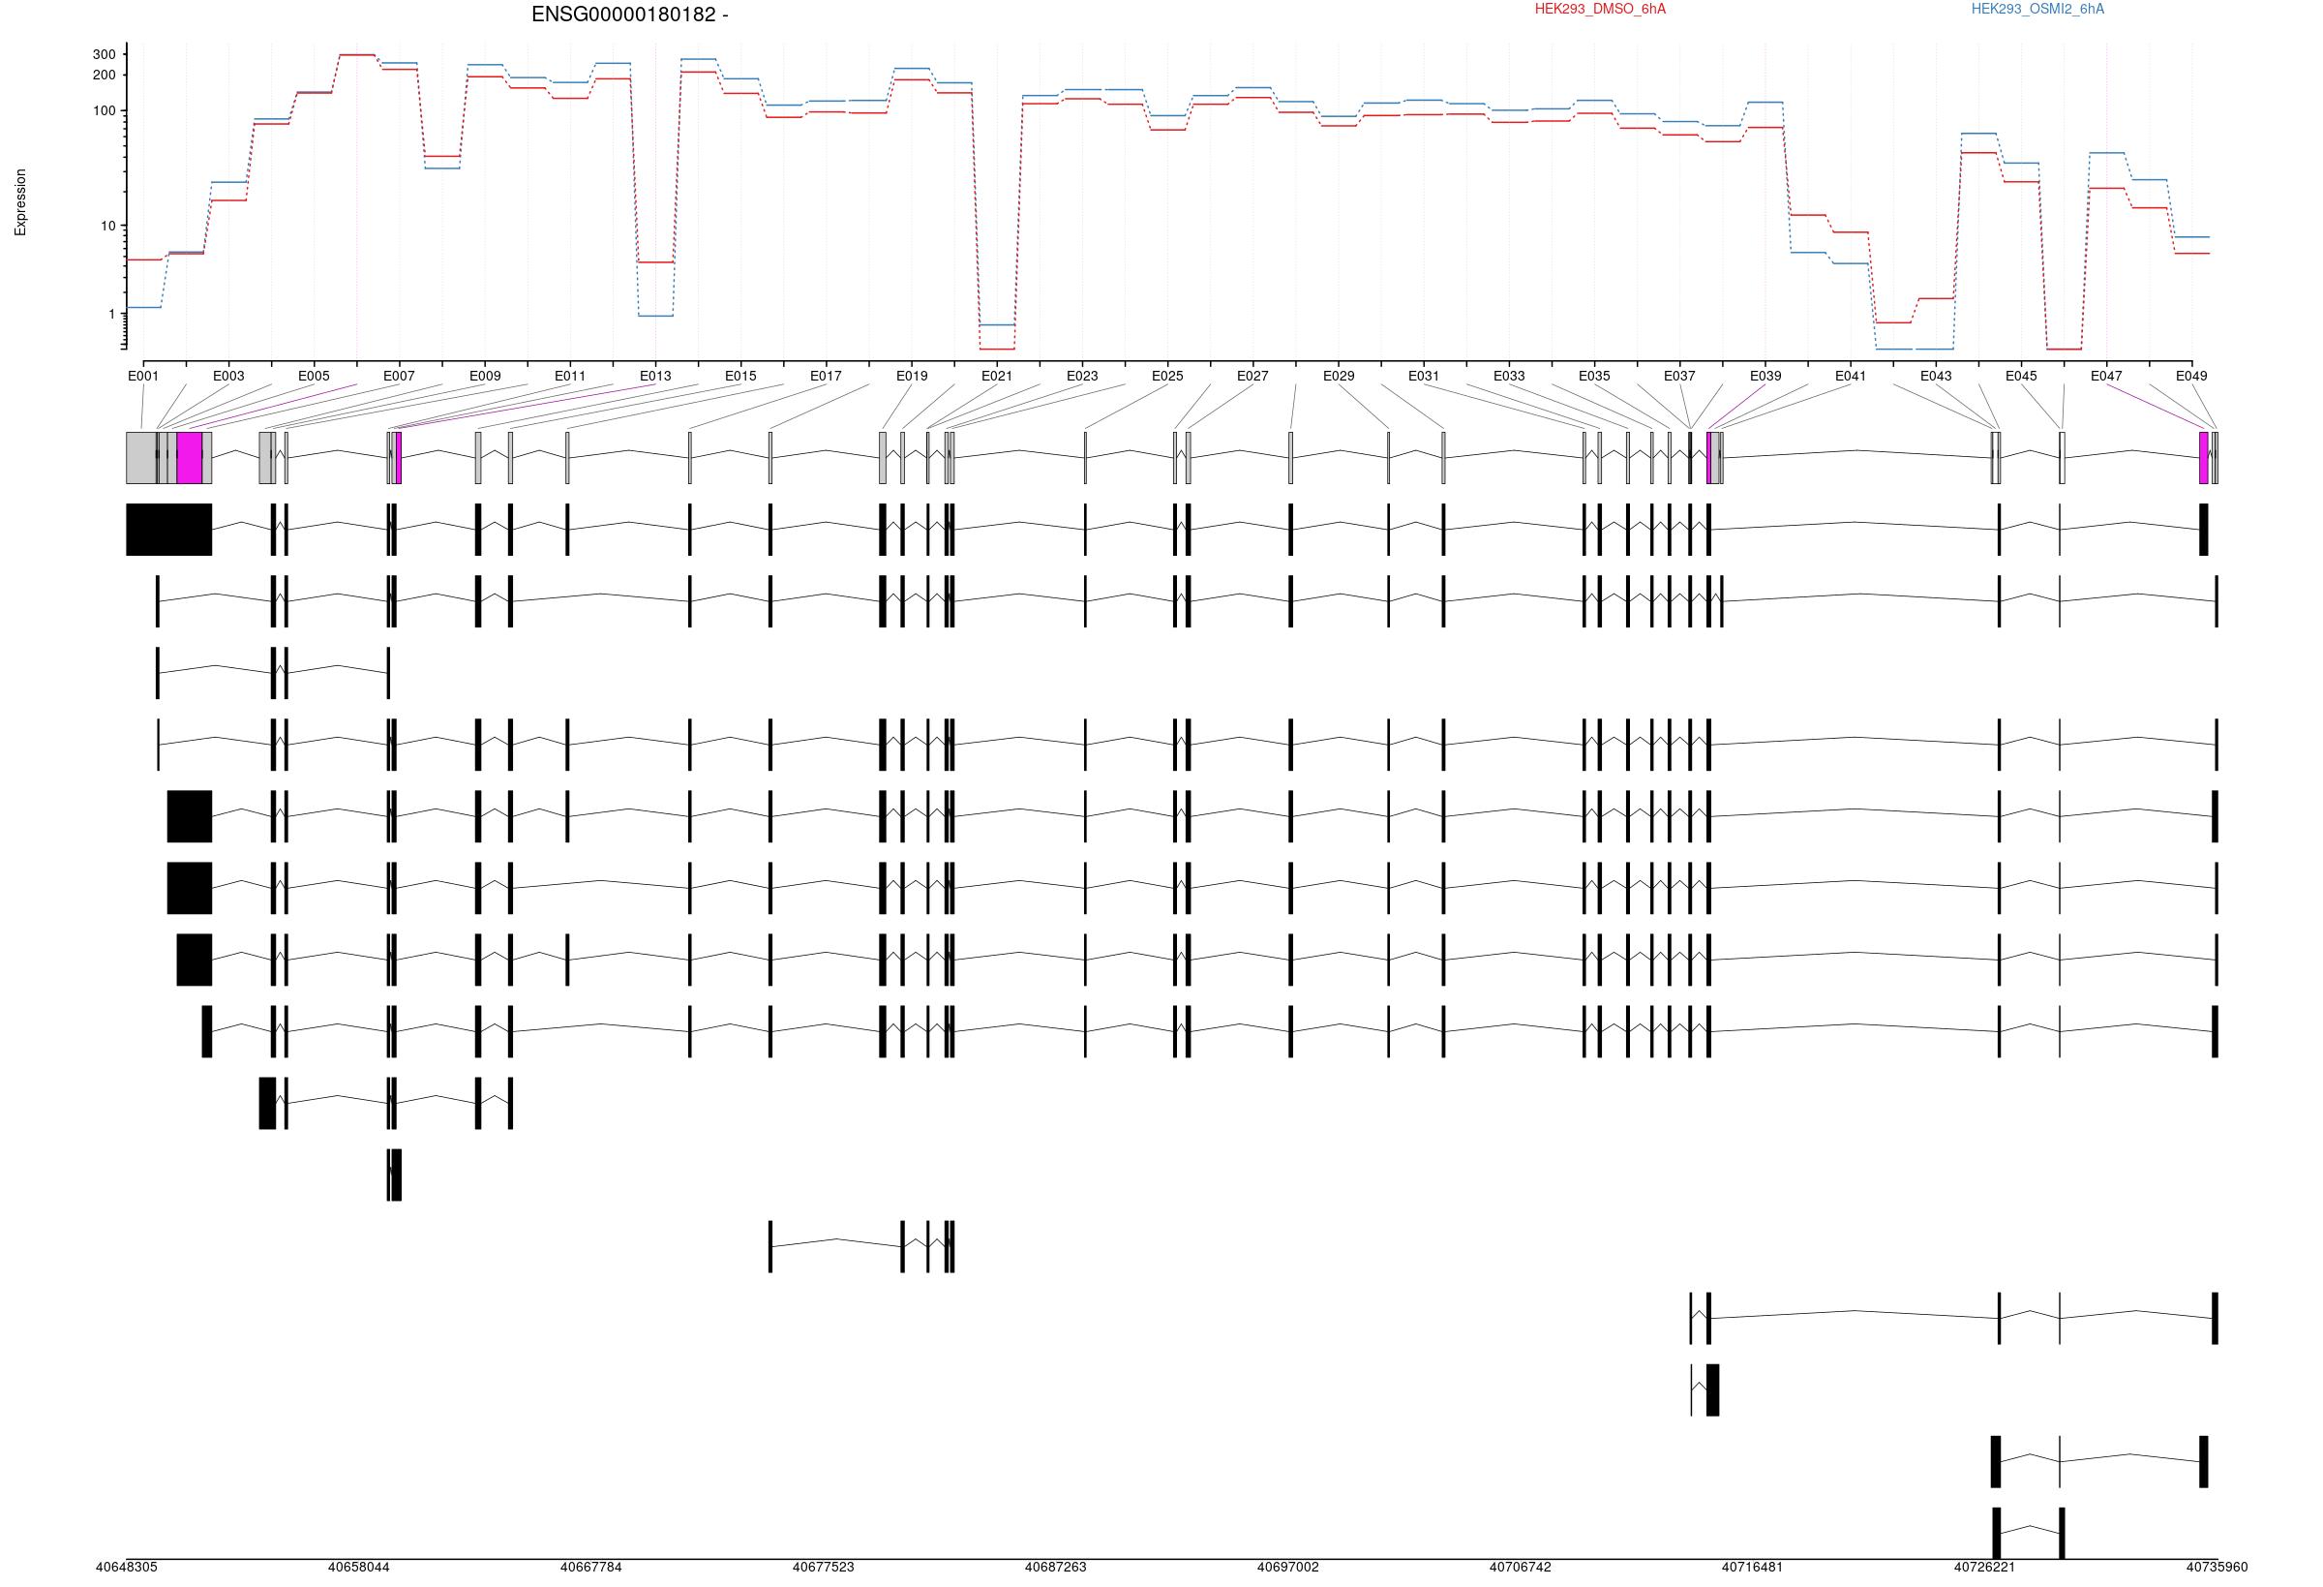2323x1587 pixels.
Task: Click genomic coordinate 40716481
Action: coord(1752,1567)
